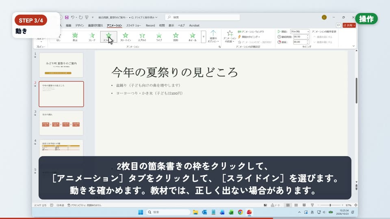Apply the フロートイン animation effect
The height and width of the screenshot is (219, 390).
[126, 37]
